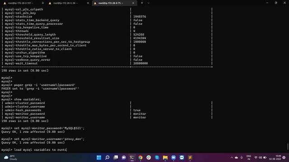Screen dimensions: 289x162
Task: Expand the new tab profile dropdown
Action: click(x=149, y=3)
